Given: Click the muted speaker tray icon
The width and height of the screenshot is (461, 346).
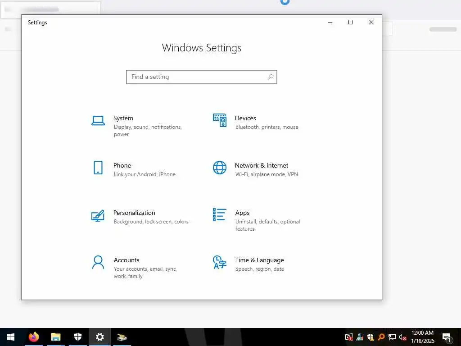Looking at the screenshot, I should (402, 337).
